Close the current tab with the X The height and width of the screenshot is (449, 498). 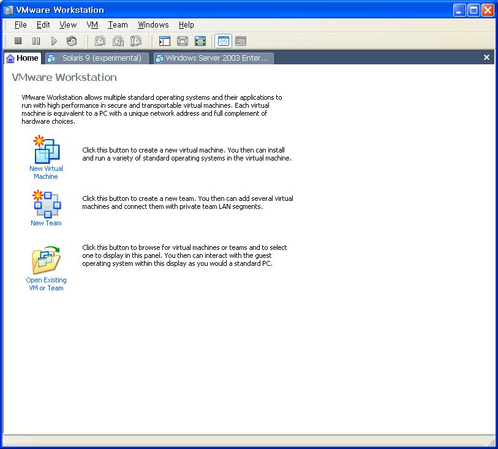point(486,58)
